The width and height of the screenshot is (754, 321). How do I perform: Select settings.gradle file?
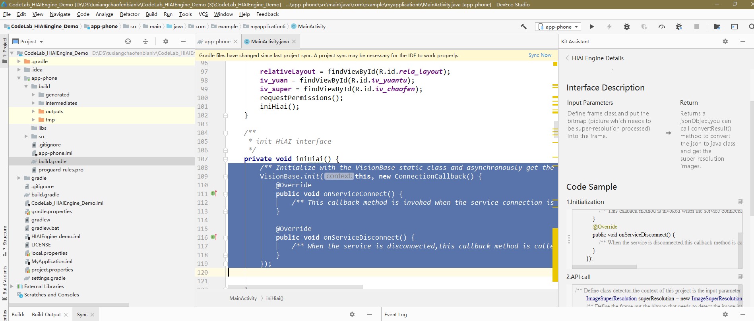tap(48, 278)
